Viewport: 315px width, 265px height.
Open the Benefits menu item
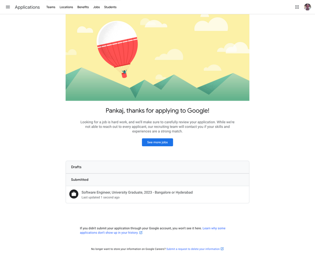[83, 7]
